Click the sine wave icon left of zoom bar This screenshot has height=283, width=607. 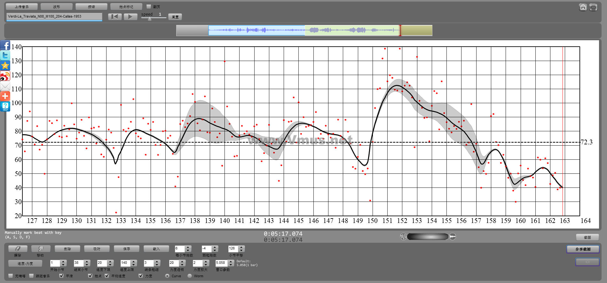404,237
